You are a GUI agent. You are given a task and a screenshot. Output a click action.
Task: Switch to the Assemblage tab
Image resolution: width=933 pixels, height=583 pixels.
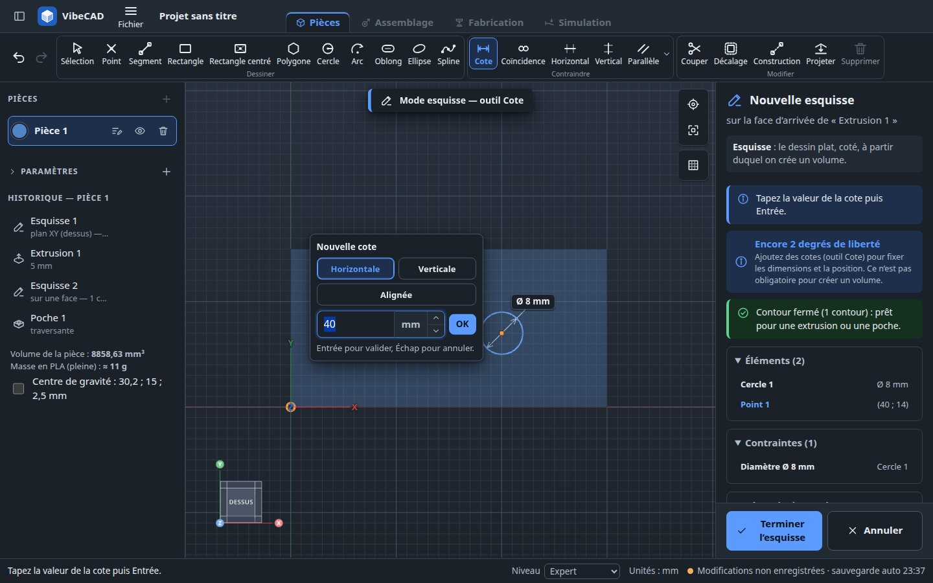click(x=397, y=23)
